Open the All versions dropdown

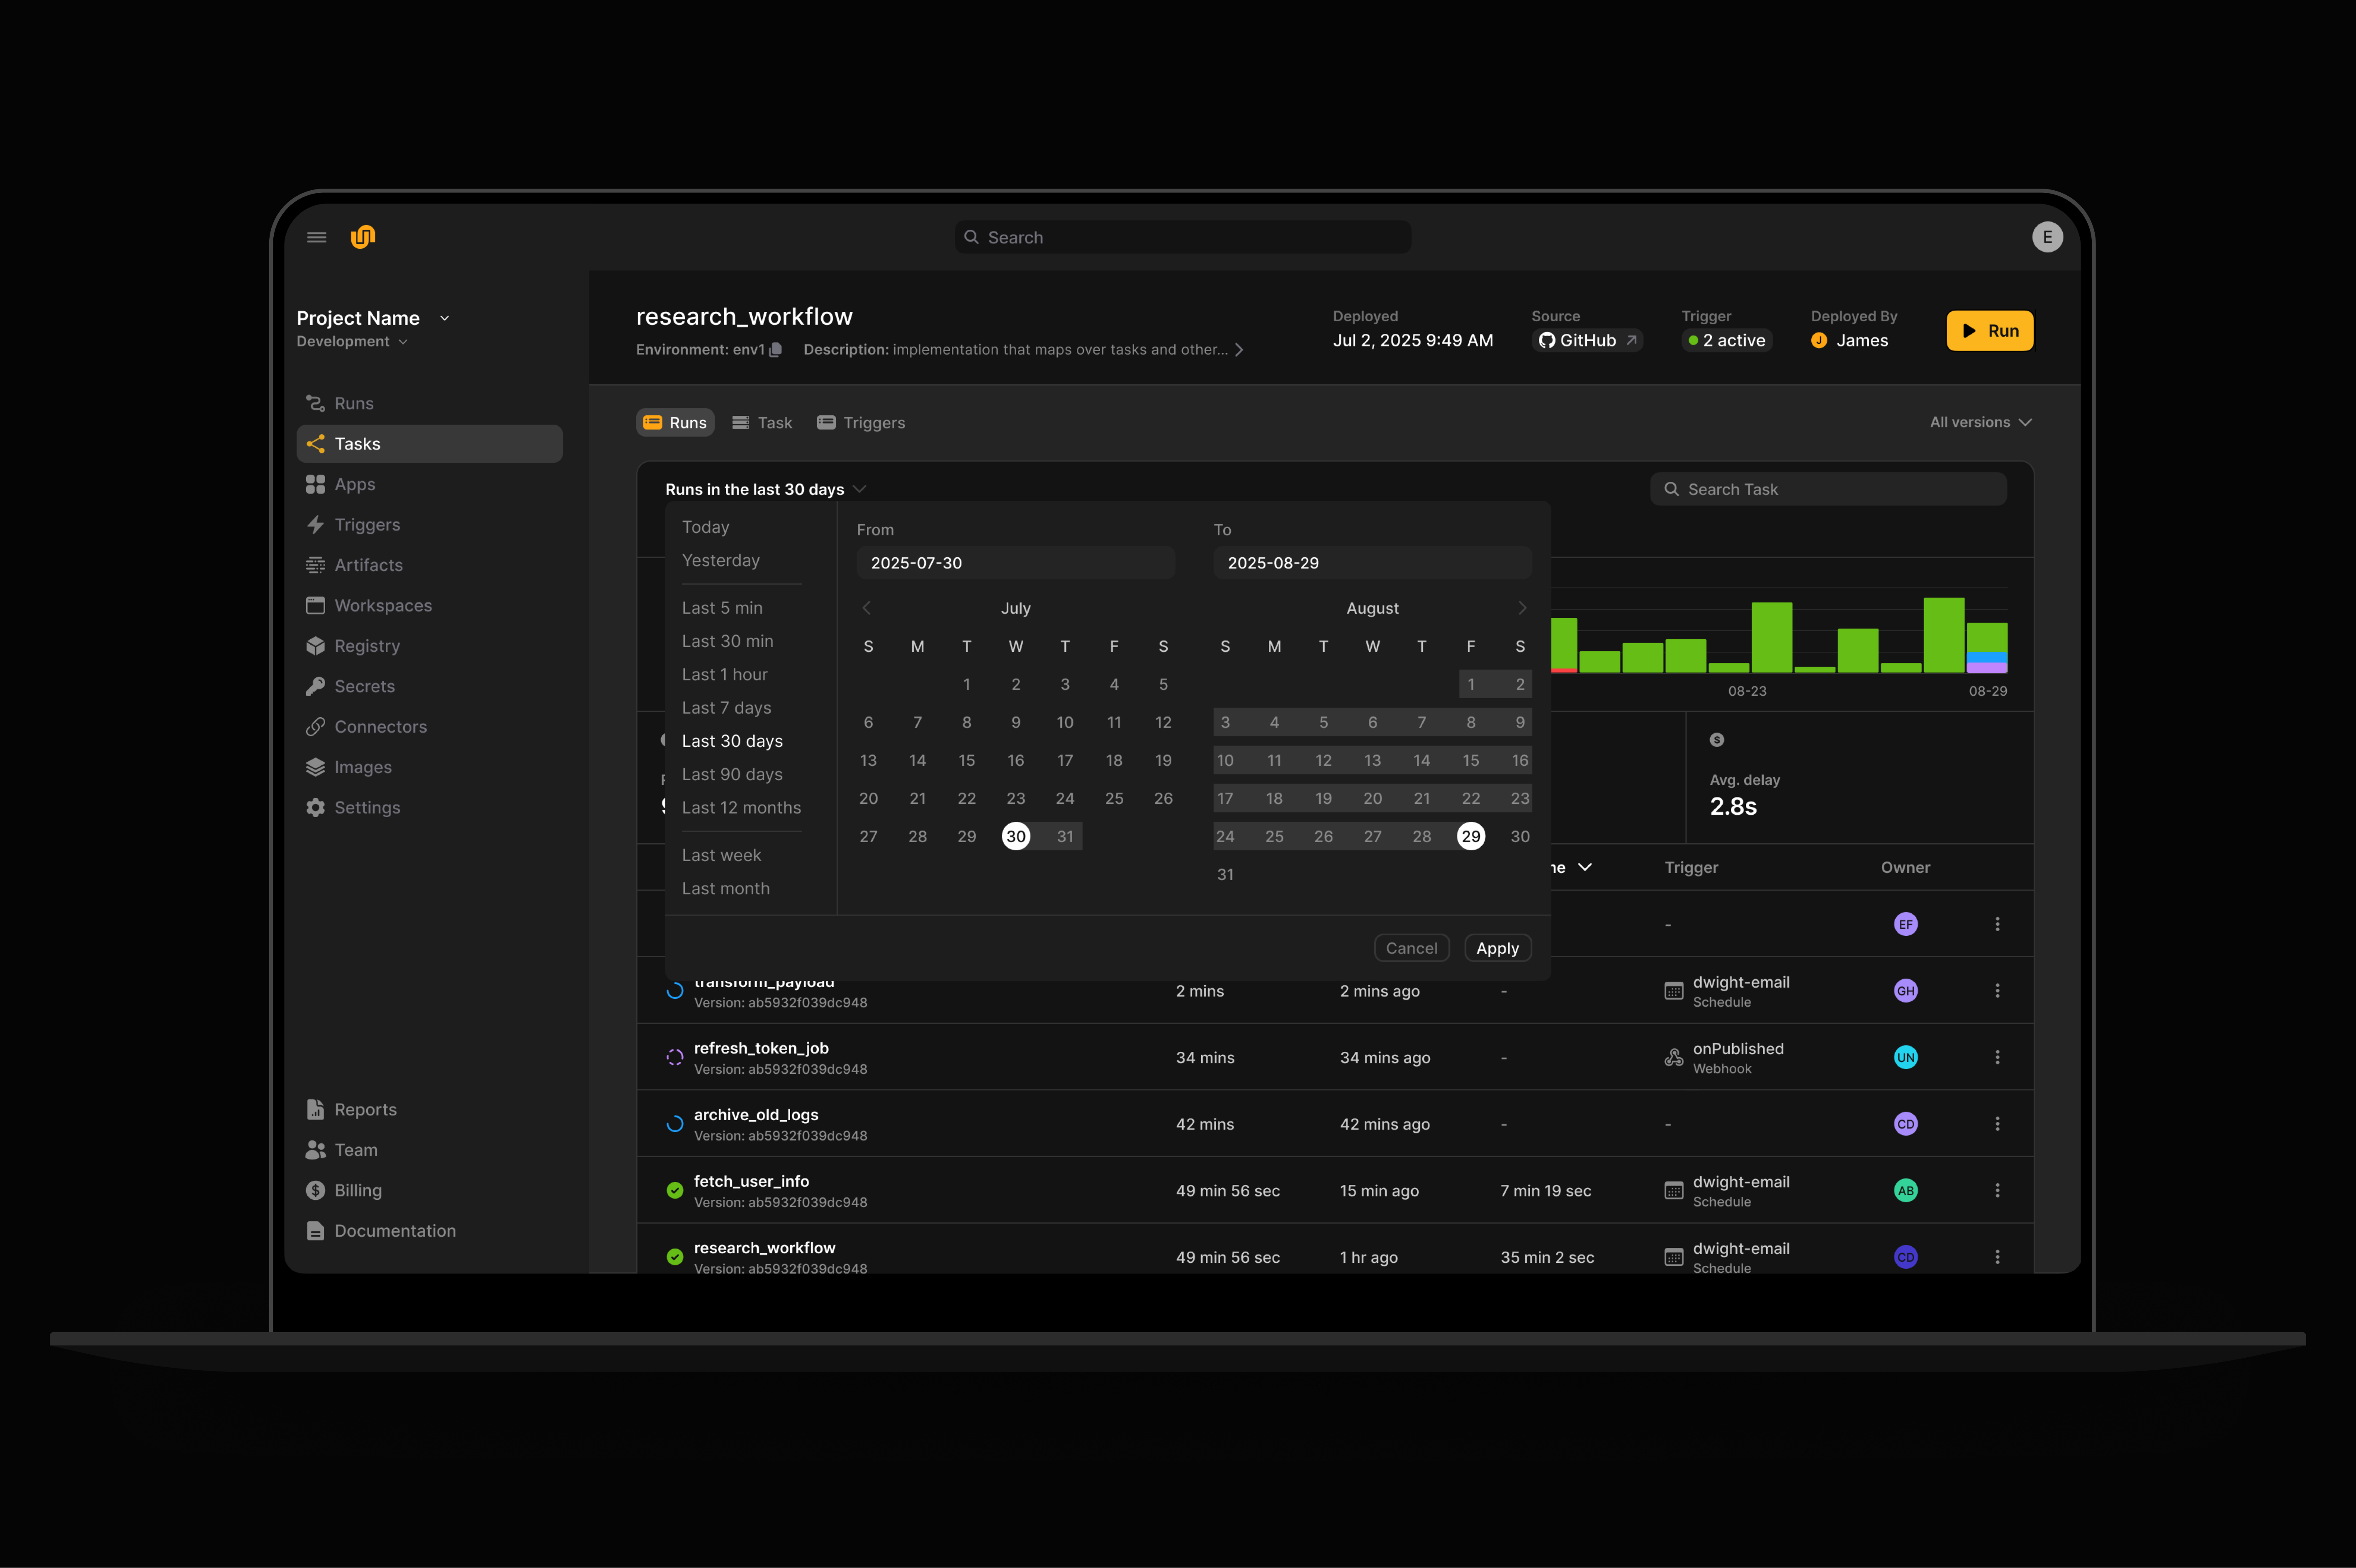[x=1980, y=422]
